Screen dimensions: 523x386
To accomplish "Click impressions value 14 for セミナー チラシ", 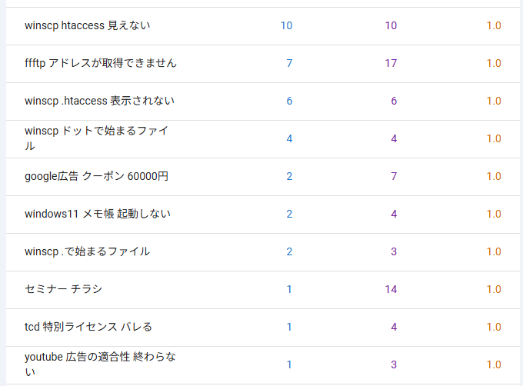I will [x=391, y=289].
